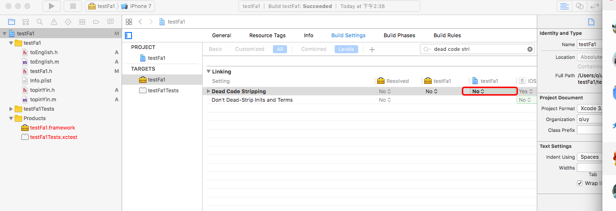Viewport: 616px width, 211px height.
Task: Expand the testFa1Tests folder group
Action: coord(12,109)
